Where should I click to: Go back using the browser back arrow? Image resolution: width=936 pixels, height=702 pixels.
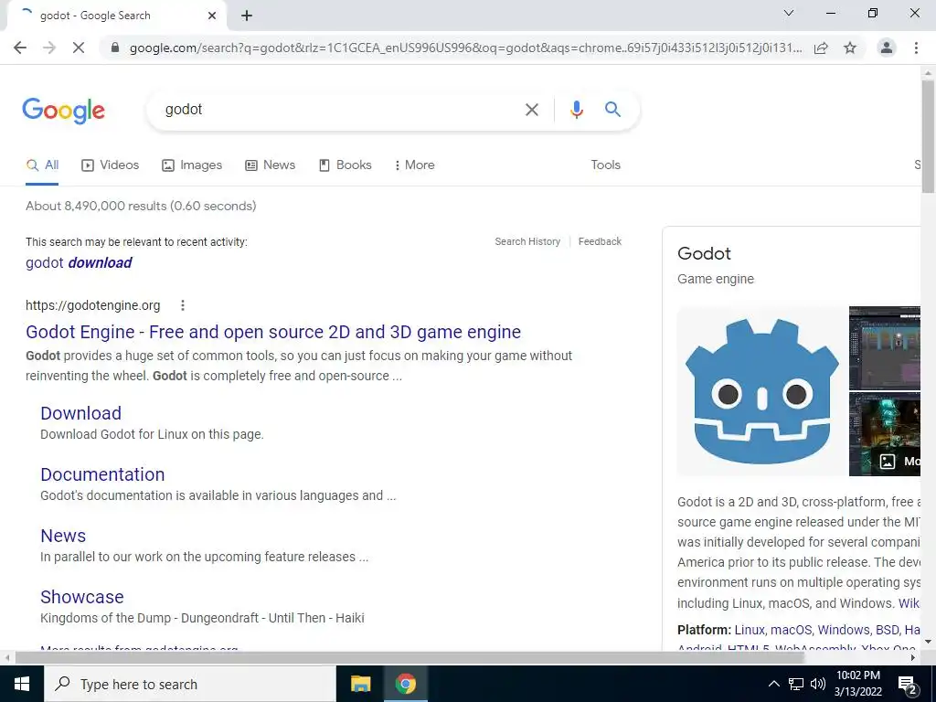(20, 48)
